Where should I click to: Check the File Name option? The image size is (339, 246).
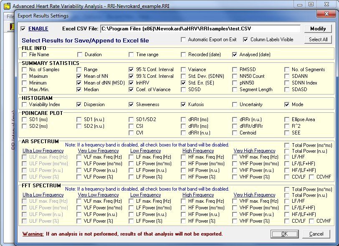25,55
